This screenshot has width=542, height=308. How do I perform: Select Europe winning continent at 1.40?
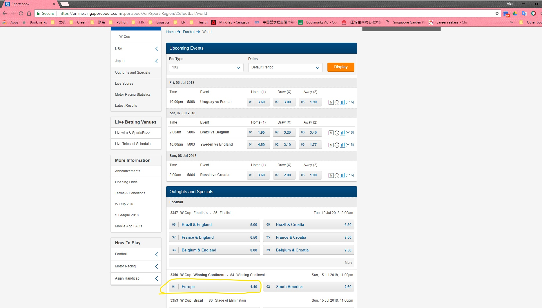click(x=214, y=287)
